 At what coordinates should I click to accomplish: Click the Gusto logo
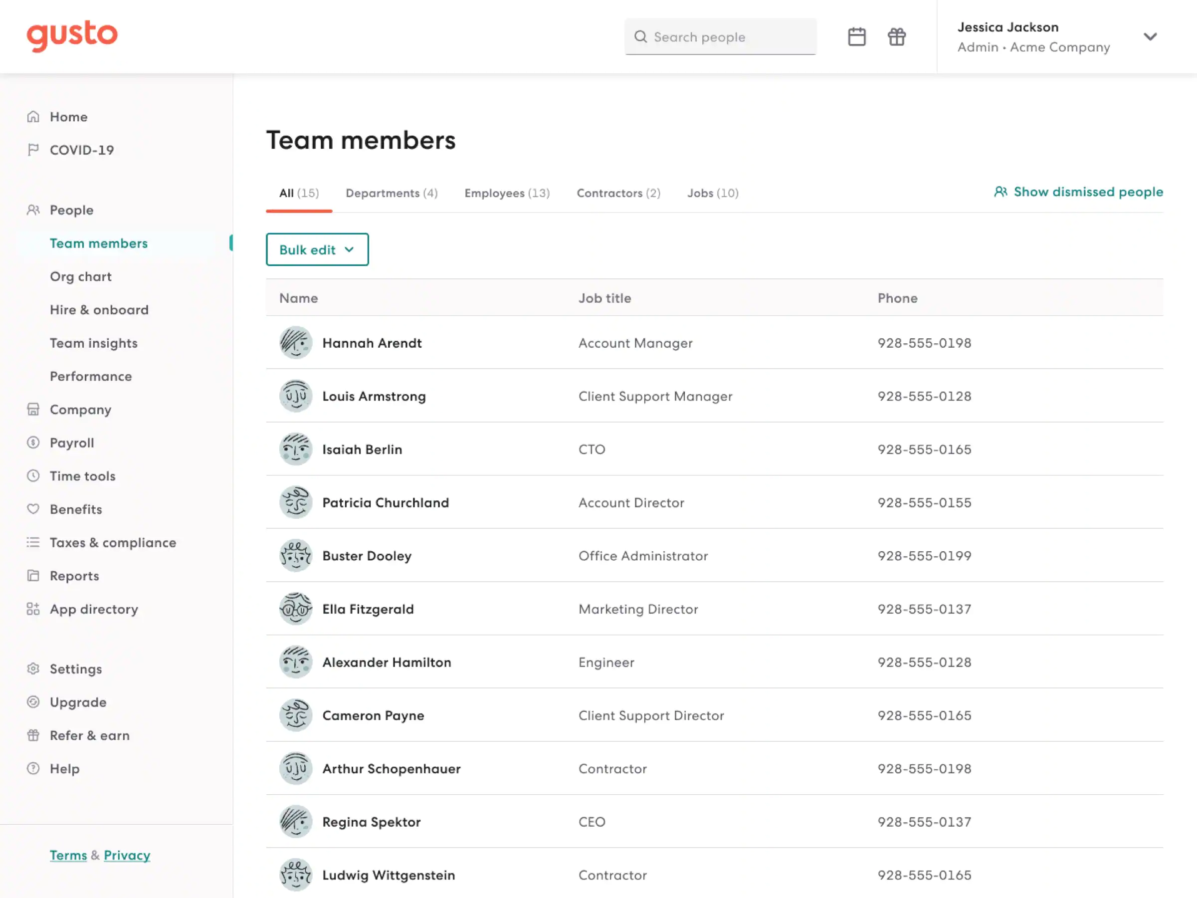[x=72, y=36]
